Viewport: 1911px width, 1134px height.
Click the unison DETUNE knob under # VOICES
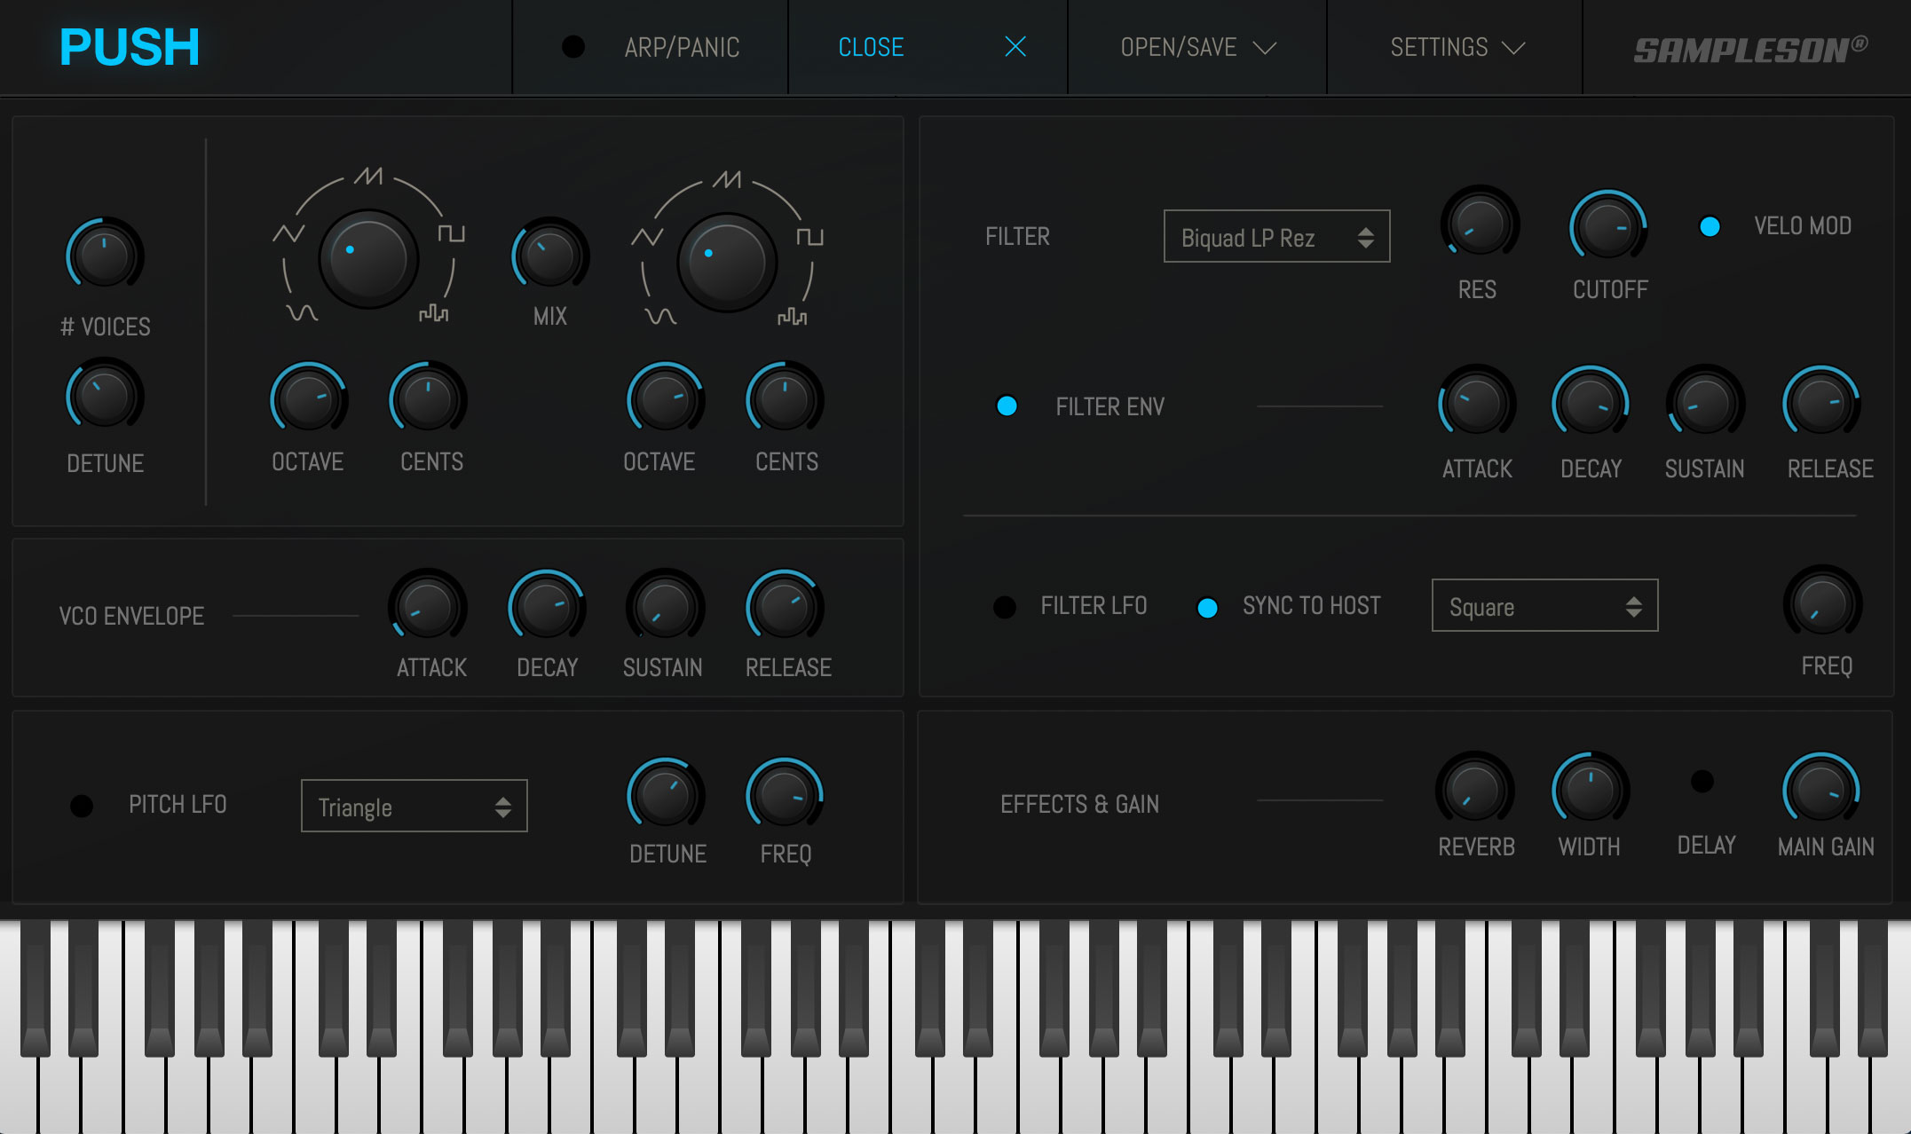coord(105,395)
